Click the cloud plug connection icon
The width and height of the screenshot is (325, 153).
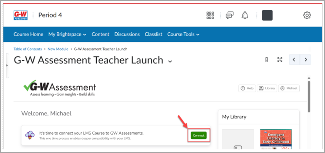click(30, 136)
